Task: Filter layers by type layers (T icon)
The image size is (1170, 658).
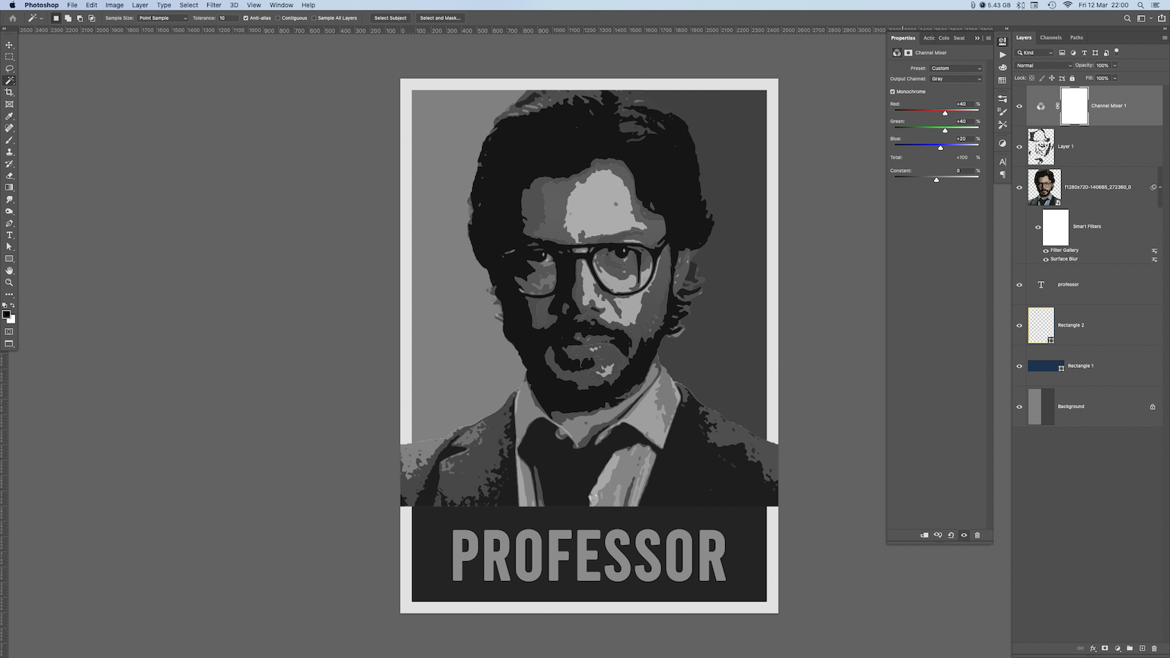Action: pos(1084,53)
